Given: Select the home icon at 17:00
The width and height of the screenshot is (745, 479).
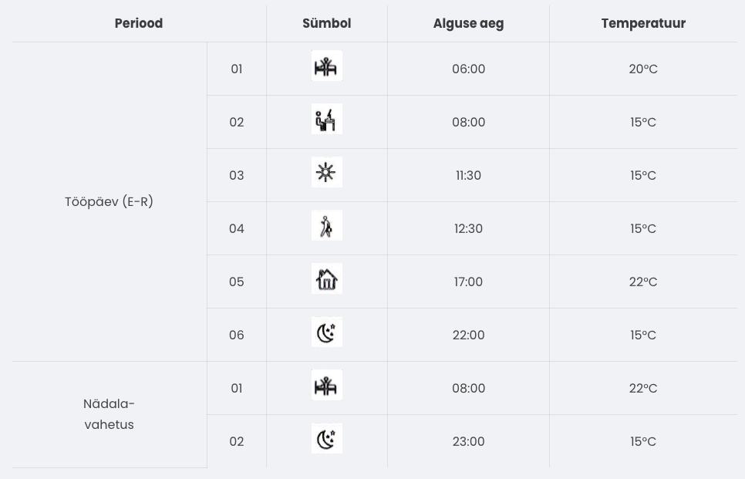Looking at the screenshot, I should pos(326,280).
